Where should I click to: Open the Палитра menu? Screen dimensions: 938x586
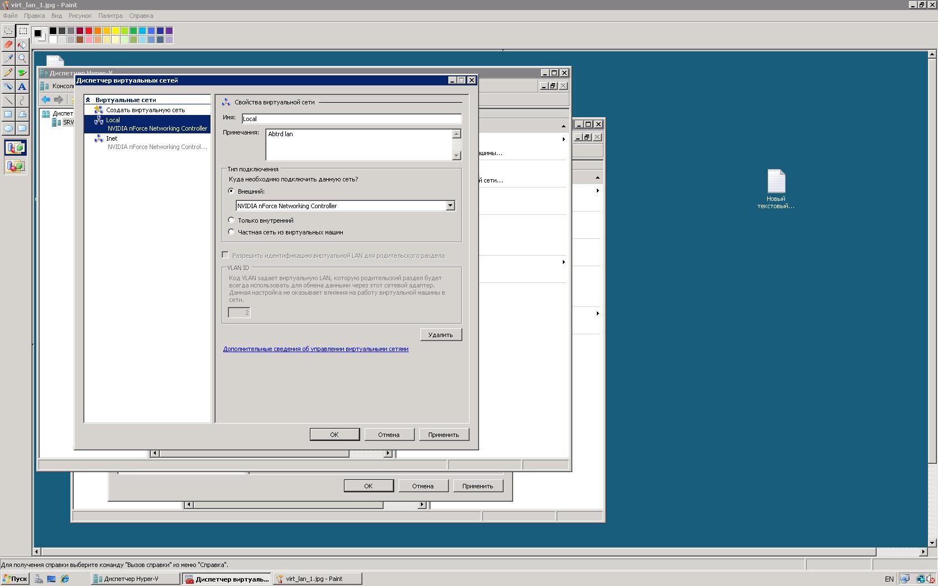(110, 16)
